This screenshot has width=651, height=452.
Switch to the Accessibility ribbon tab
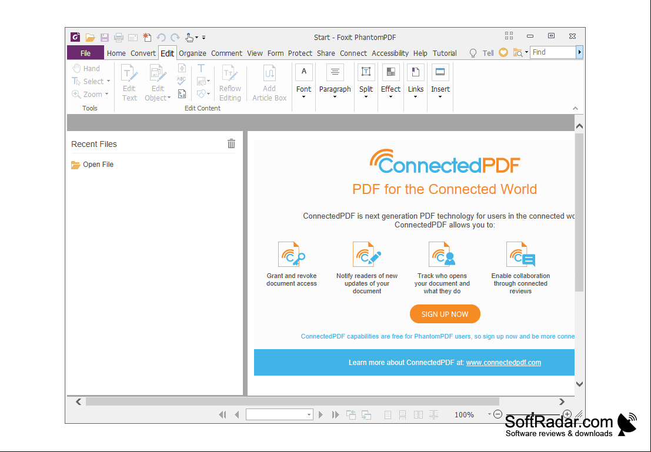point(390,53)
